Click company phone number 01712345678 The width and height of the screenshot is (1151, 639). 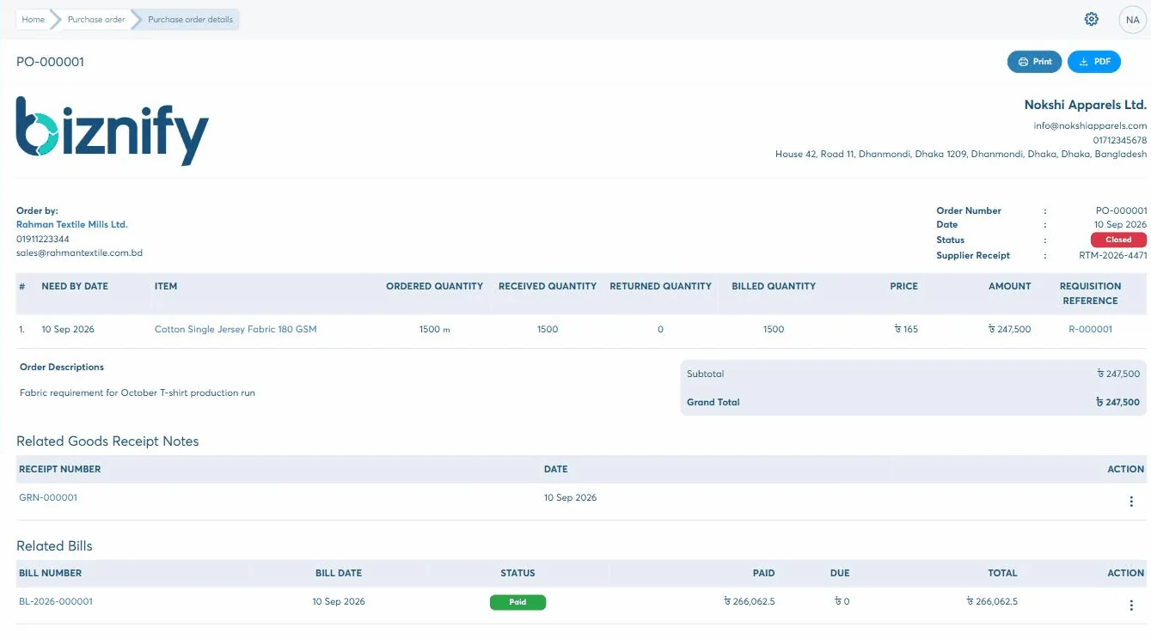1120,140
